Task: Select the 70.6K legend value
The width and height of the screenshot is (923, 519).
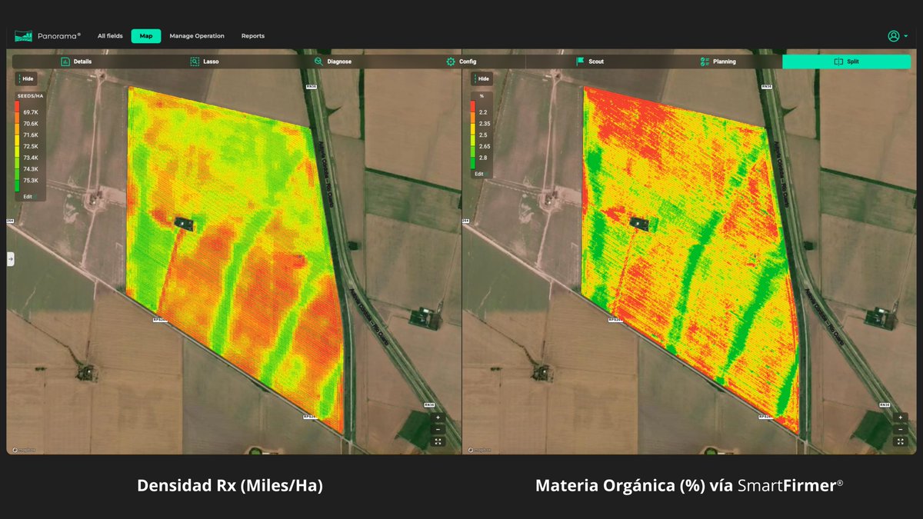Action: pyautogui.click(x=32, y=123)
